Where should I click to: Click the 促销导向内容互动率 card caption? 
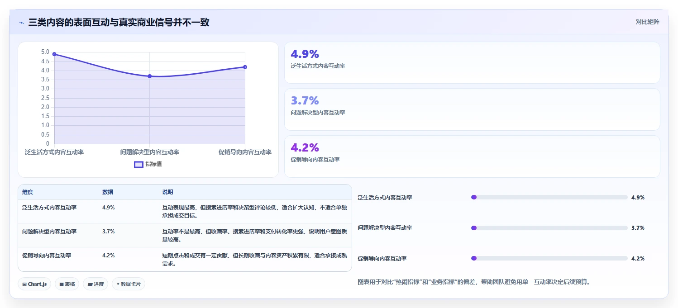point(315,160)
